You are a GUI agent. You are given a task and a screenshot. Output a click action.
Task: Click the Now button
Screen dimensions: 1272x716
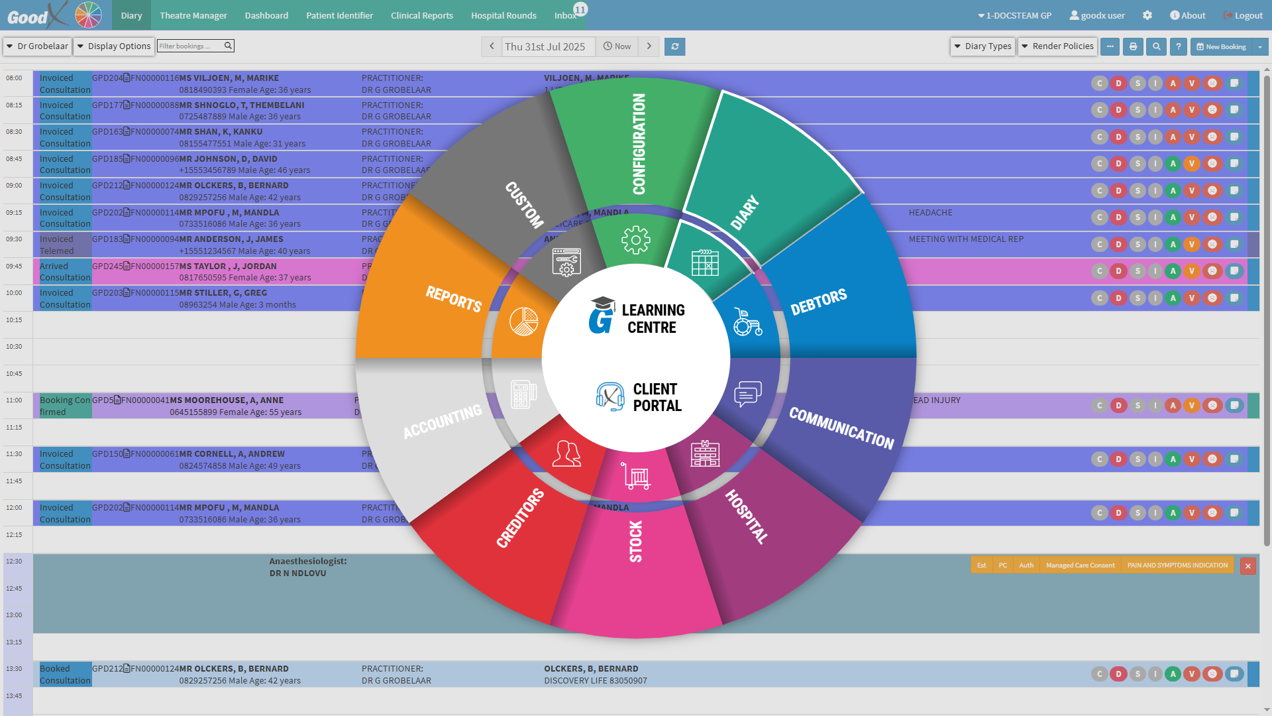coord(617,46)
